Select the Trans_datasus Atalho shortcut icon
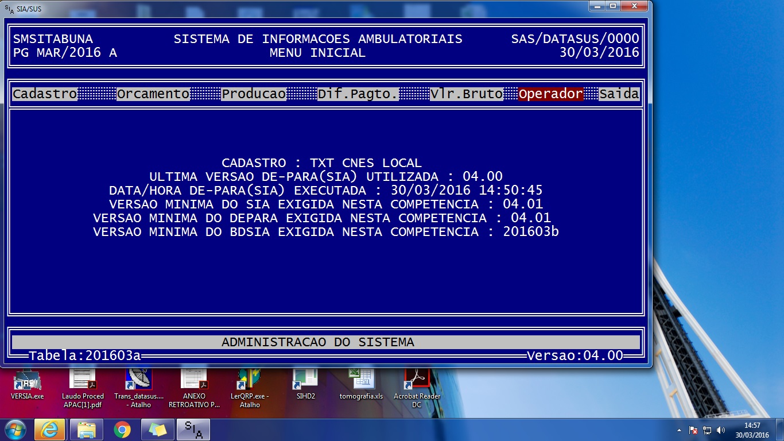Viewport: 784px width, 441px height. 139,381
